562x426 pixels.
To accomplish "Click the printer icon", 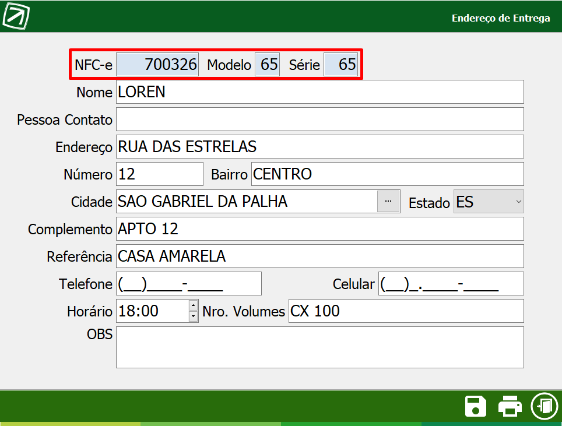I will click(x=510, y=406).
